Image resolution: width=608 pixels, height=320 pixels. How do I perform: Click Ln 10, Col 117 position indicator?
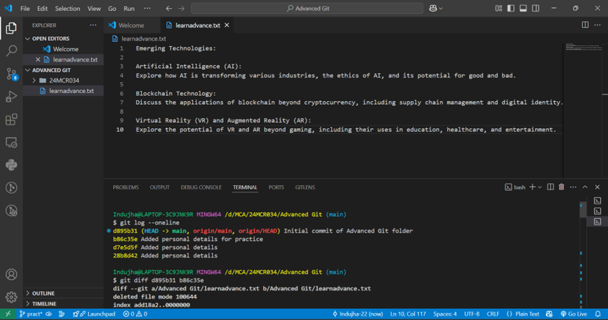coord(407,314)
